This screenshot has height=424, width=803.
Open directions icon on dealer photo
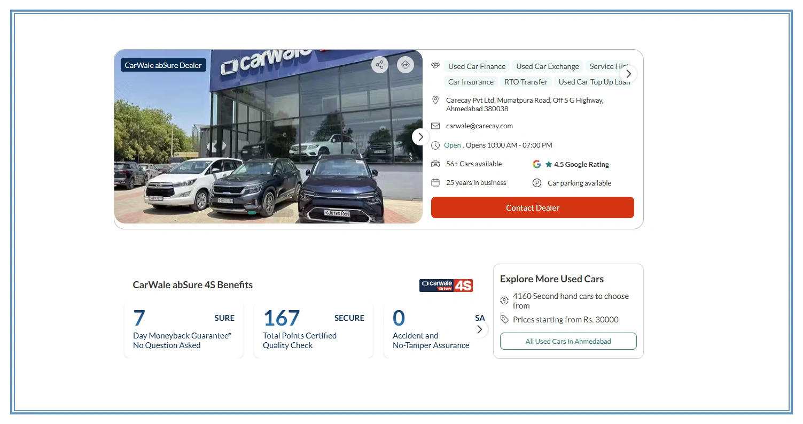click(x=406, y=65)
